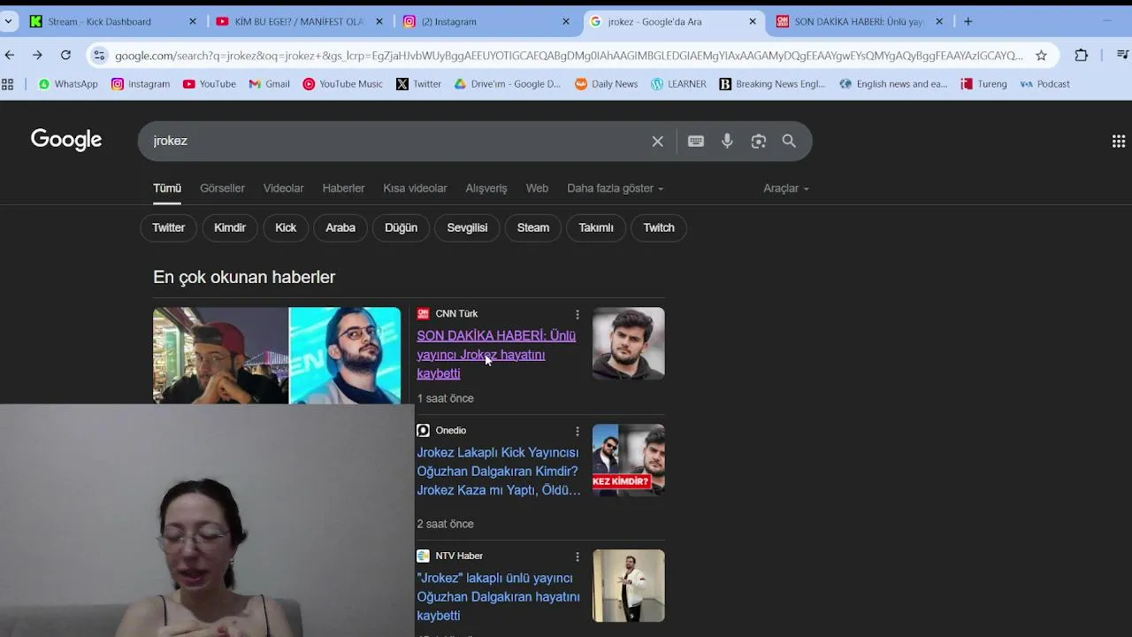Clear the search query with the X
1132x637 pixels.
[x=657, y=141]
